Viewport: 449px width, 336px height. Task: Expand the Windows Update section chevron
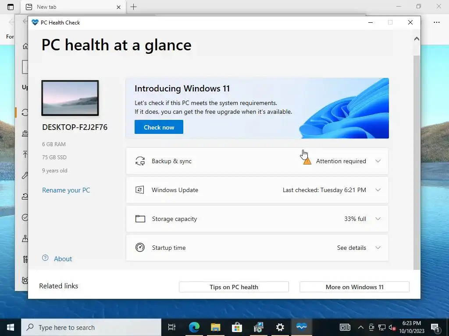pos(378,190)
